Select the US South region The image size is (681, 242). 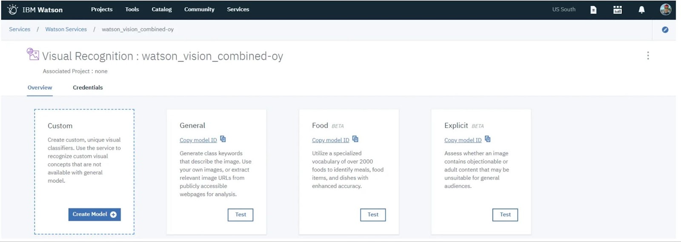(x=564, y=9)
